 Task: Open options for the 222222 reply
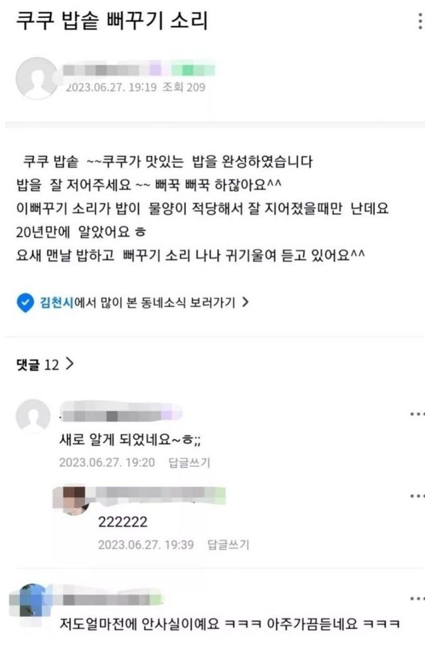(x=416, y=496)
